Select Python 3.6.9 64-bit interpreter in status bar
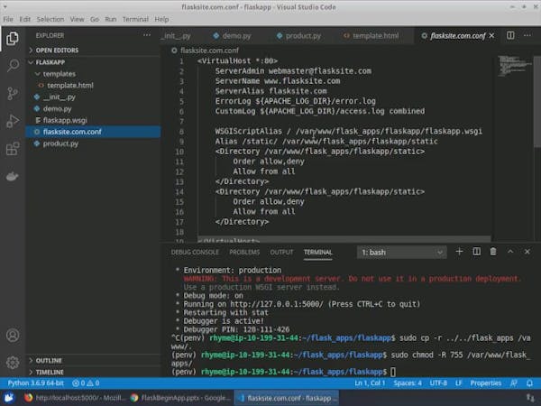 tap(36, 383)
